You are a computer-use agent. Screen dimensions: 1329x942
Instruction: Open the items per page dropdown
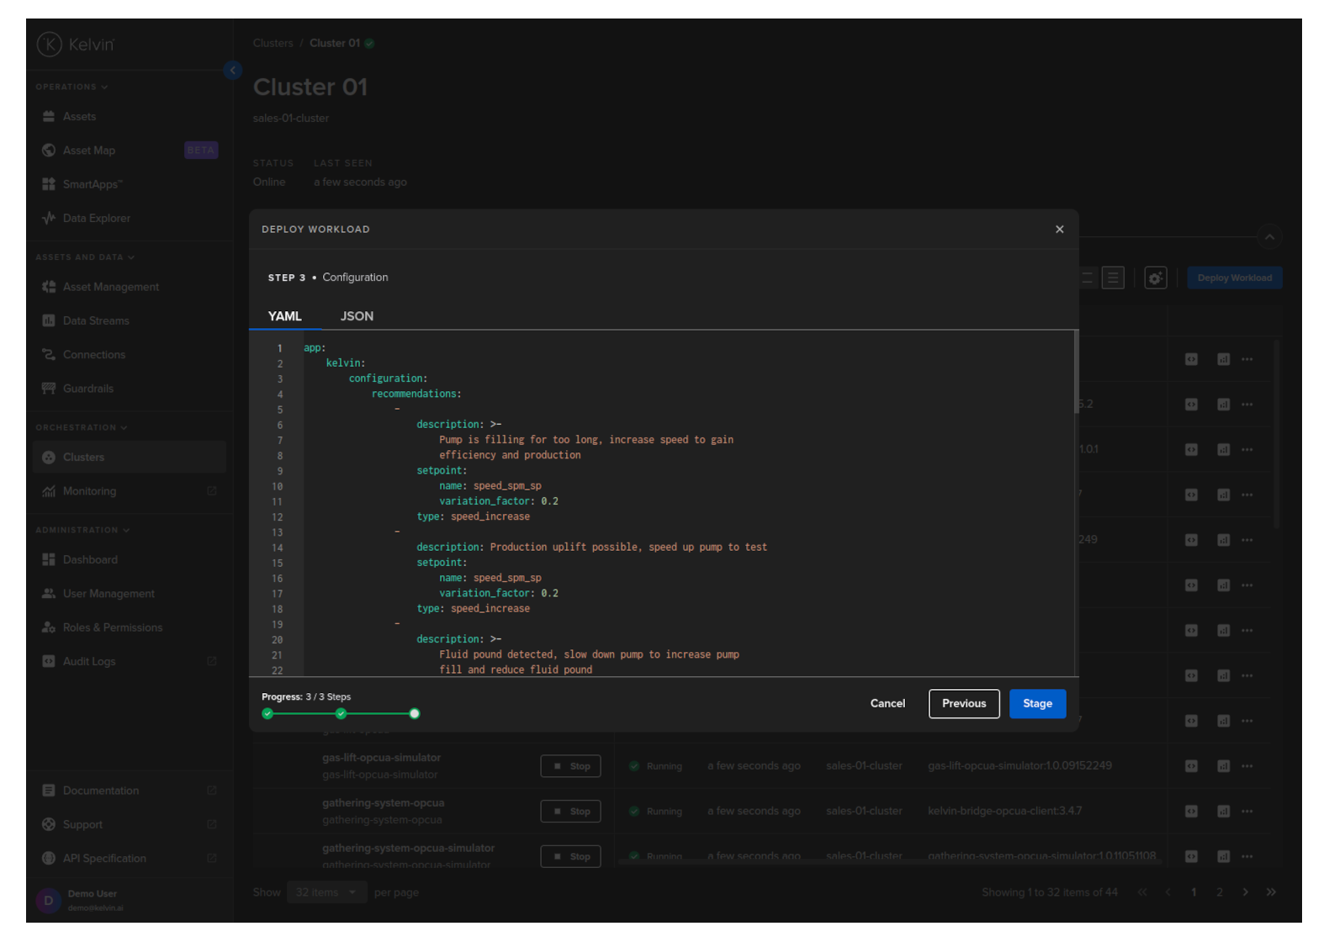coord(326,892)
